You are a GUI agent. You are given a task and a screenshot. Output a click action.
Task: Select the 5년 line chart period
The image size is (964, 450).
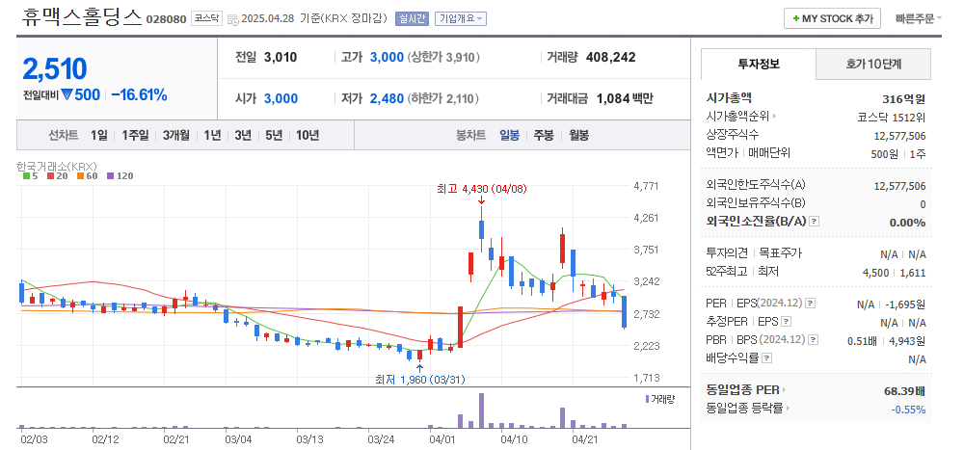[x=274, y=135]
